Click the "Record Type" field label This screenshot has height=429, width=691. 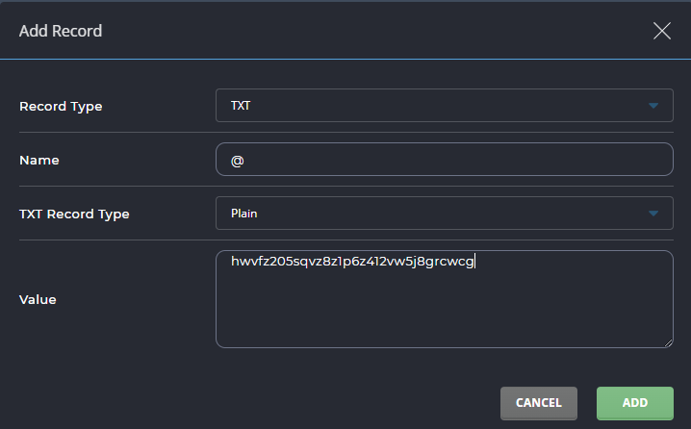(61, 106)
